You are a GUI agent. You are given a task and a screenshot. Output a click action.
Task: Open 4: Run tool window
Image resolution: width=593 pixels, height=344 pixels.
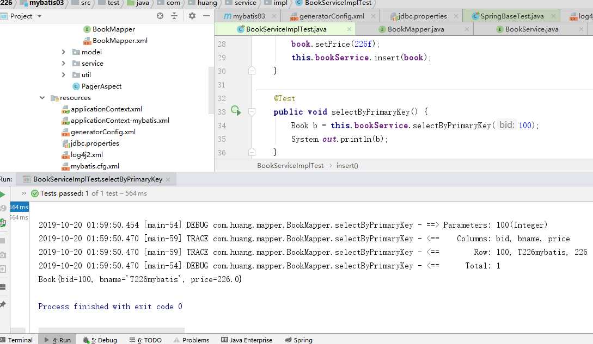tap(58, 340)
